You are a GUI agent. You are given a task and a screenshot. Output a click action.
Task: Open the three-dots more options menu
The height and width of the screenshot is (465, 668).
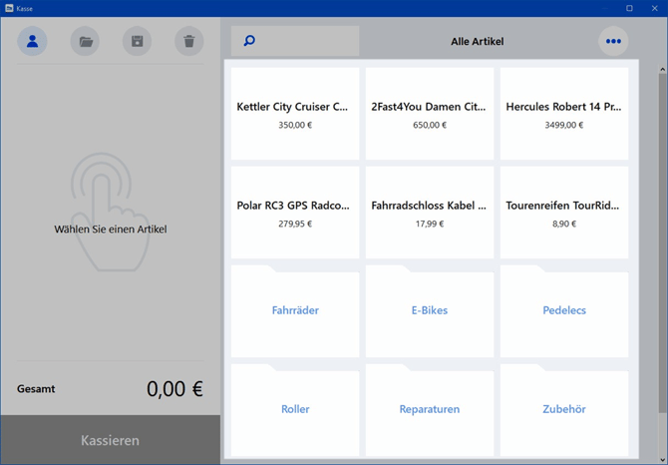613,41
